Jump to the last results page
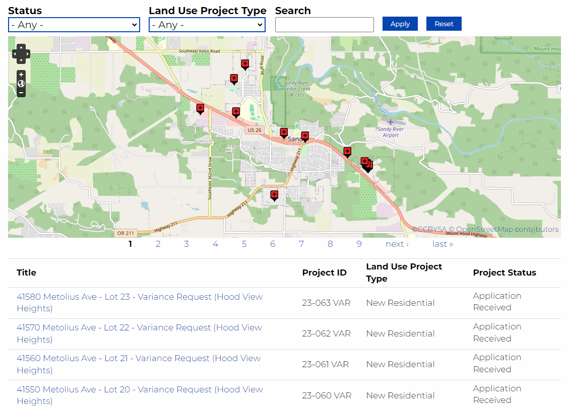 443,244
